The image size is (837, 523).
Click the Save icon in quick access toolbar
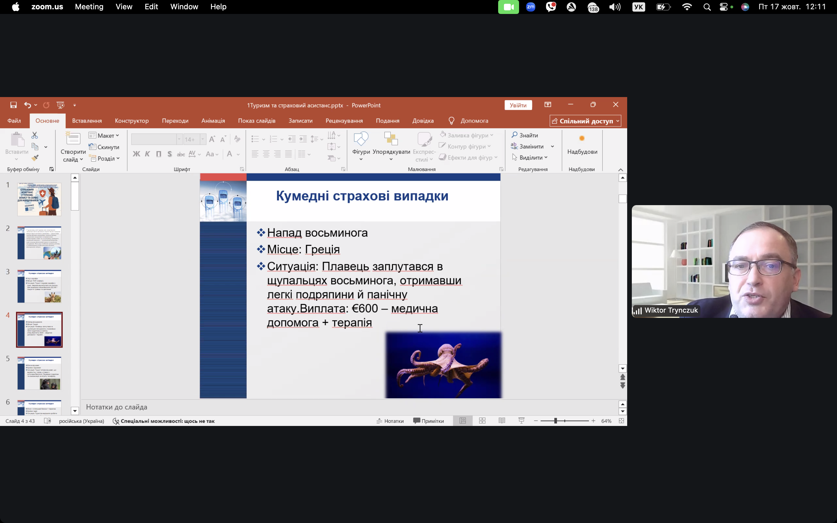pyautogui.click(x=13, y=105)
